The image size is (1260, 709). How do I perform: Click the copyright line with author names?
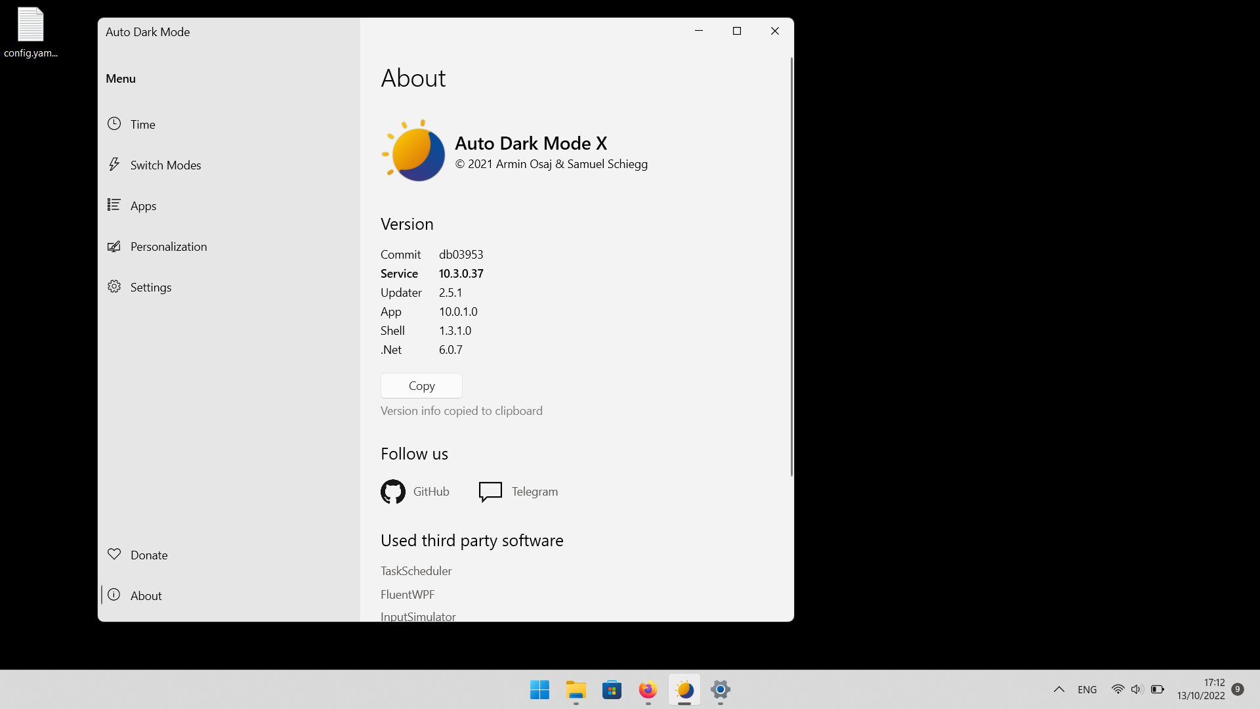point(551,163)
